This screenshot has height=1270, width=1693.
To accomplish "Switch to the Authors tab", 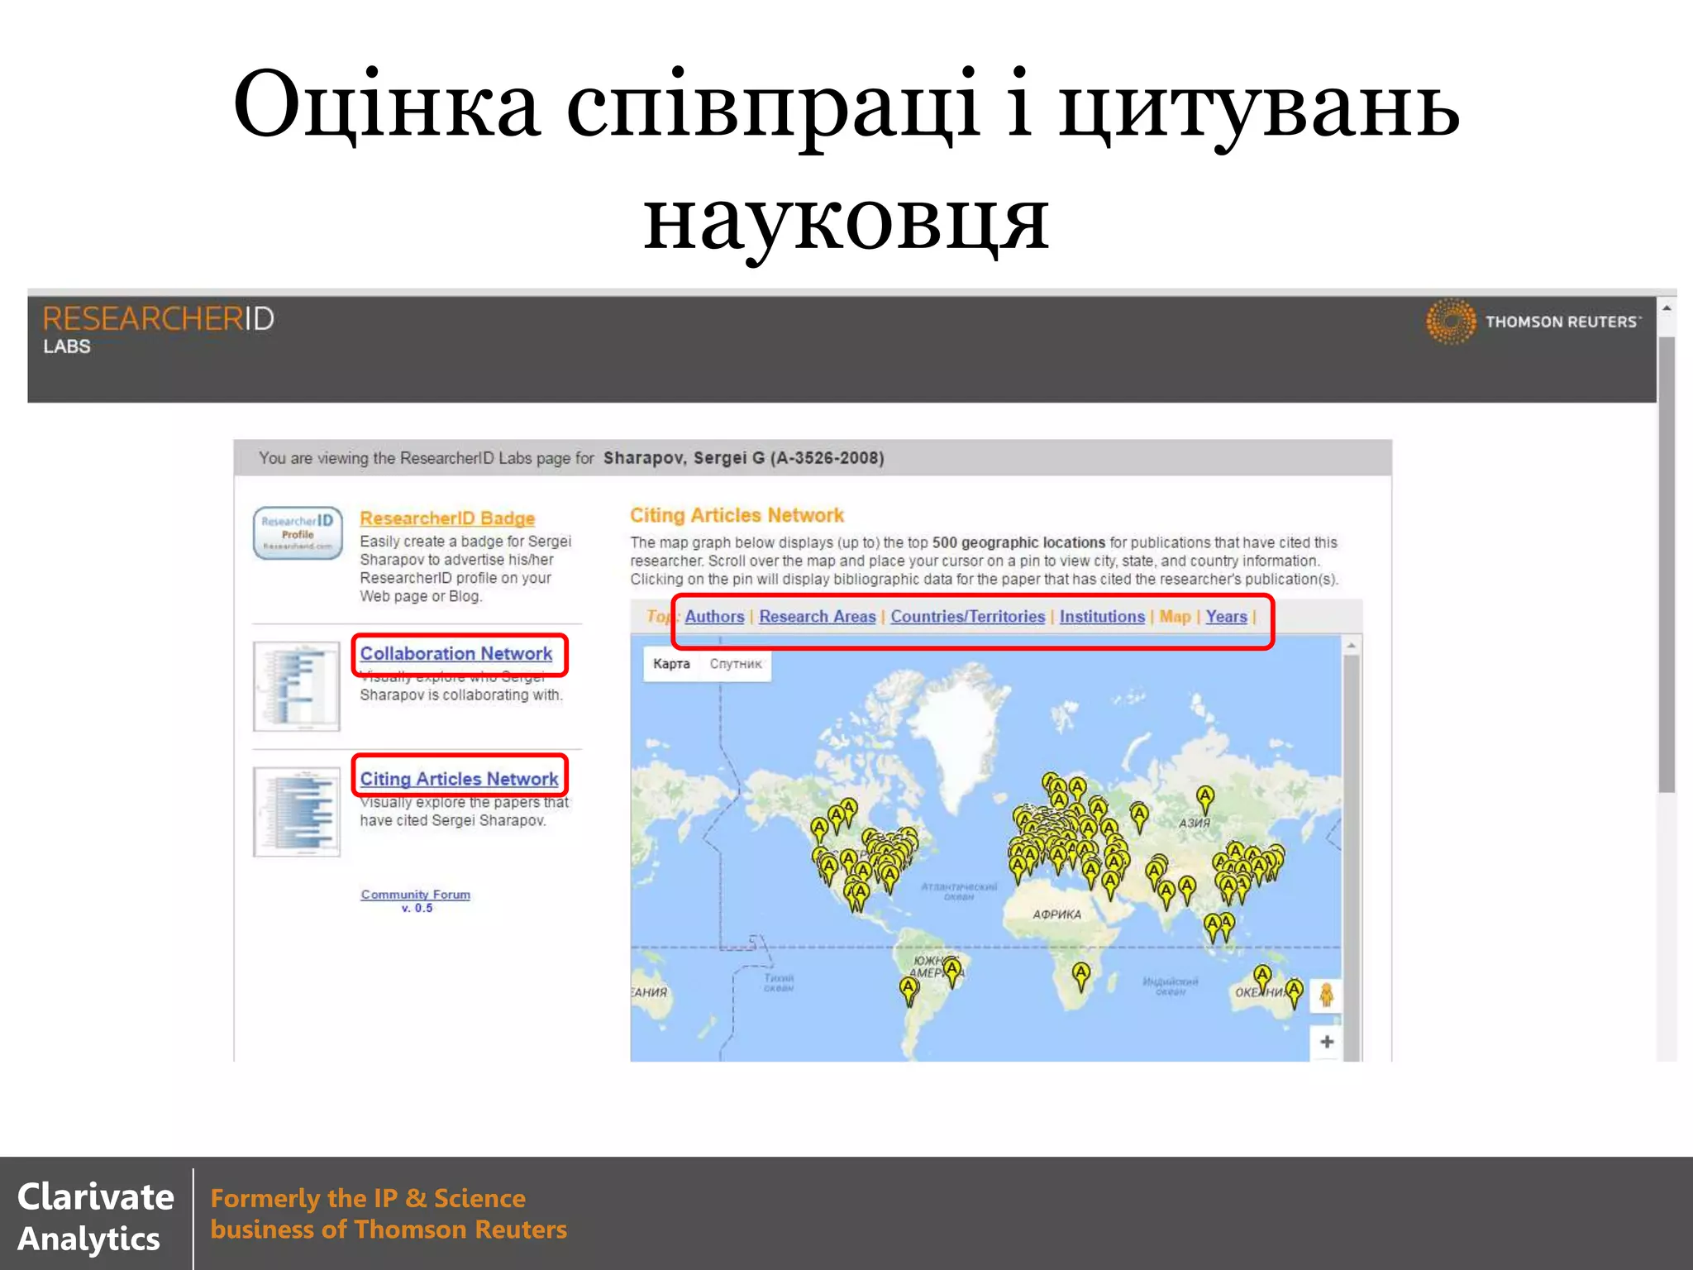I will [x=714, y=617].
